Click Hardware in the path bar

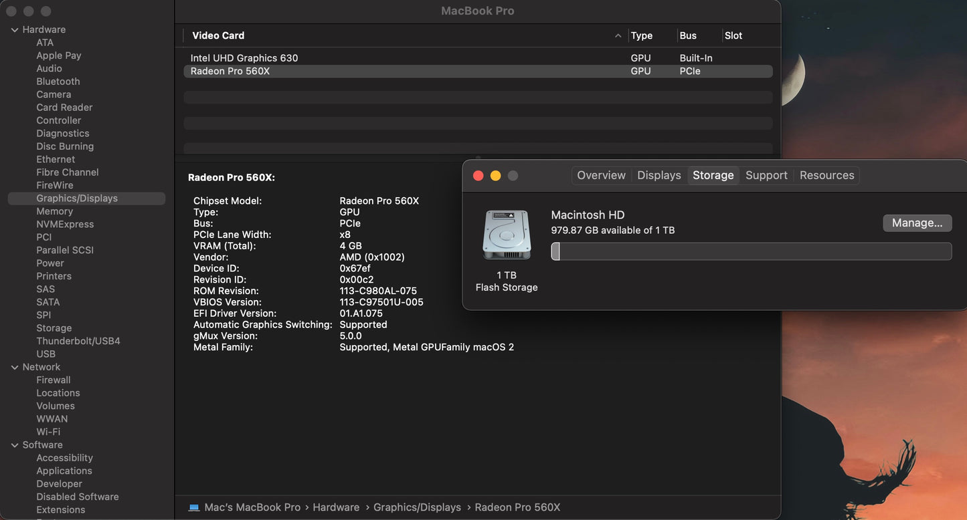click(x=336, y=507)
